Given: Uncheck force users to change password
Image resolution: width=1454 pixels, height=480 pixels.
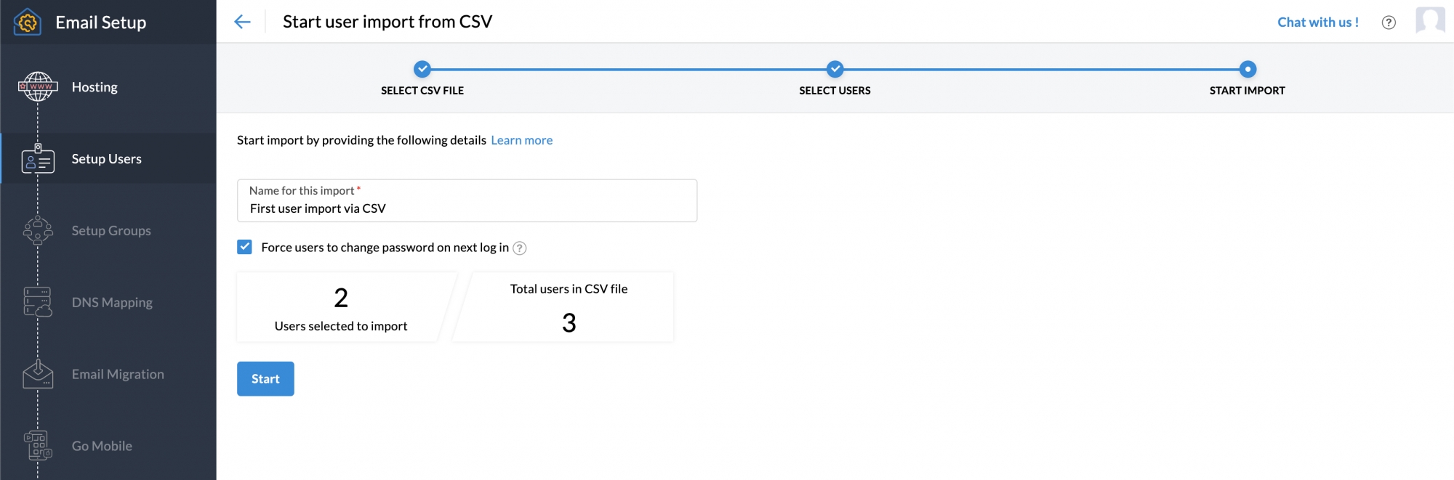Looking at the screenshot, I should [x=245, y=248].
